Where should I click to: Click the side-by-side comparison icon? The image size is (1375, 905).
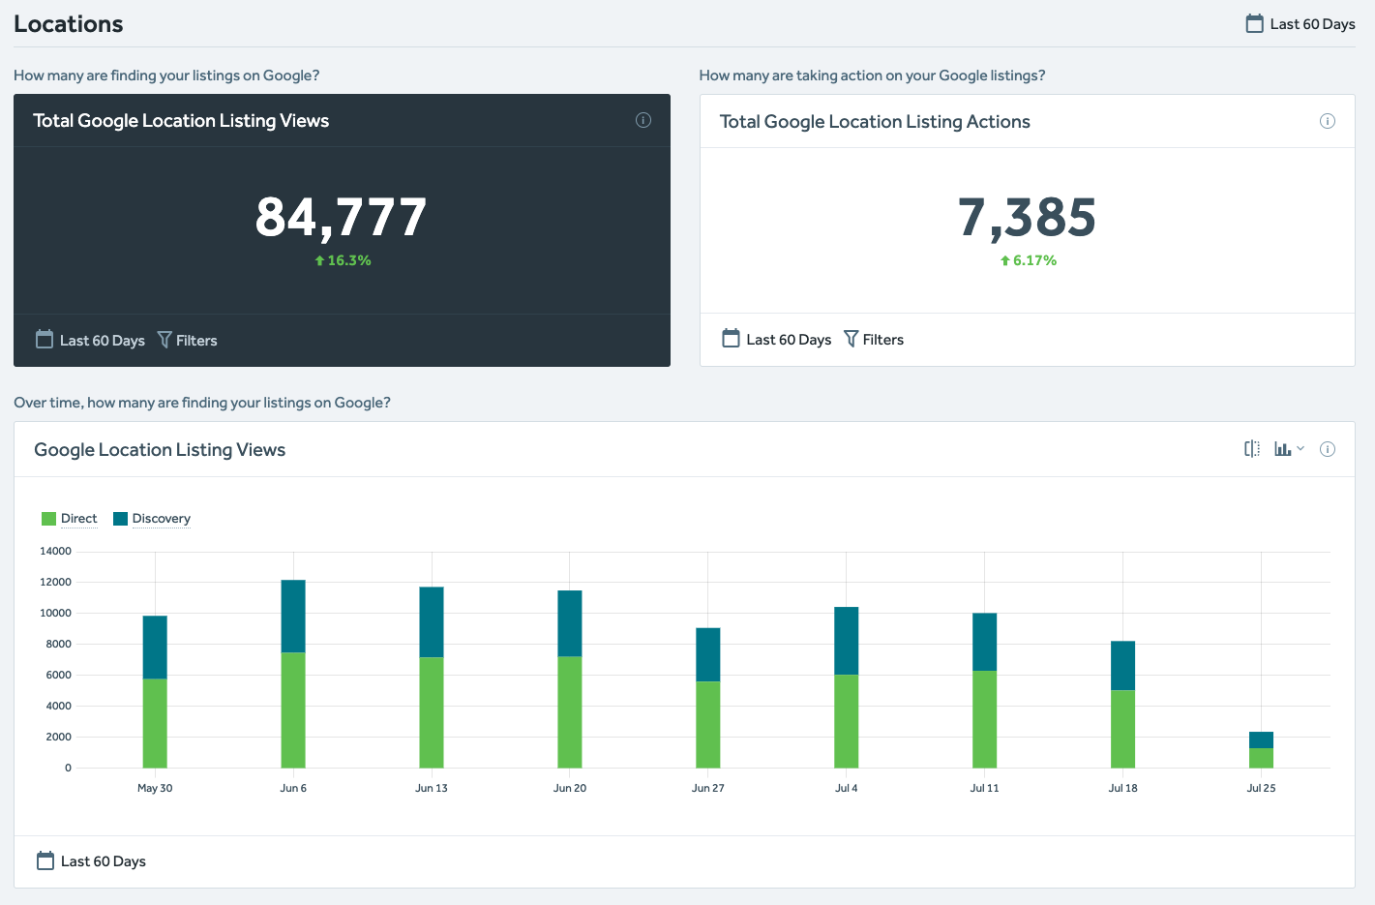[x=1251, y=448]
